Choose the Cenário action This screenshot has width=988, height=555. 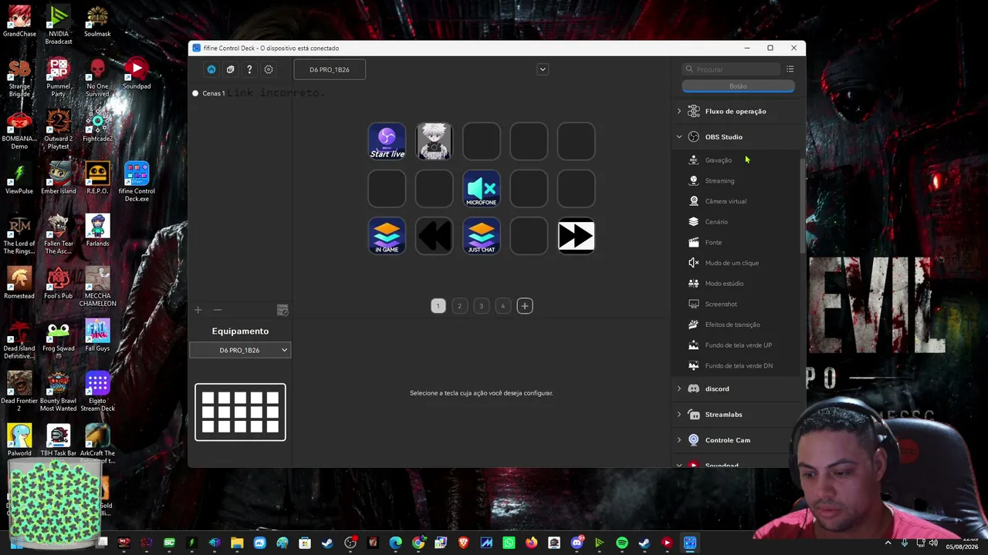(716, 222)
